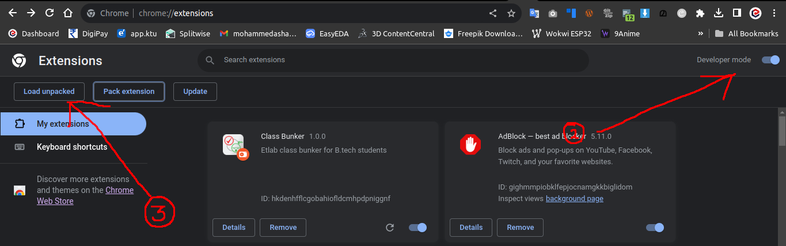This screenshot has width=786, height=246.
Task: Turn off Developer mode switch
Action: click(770, 60)
